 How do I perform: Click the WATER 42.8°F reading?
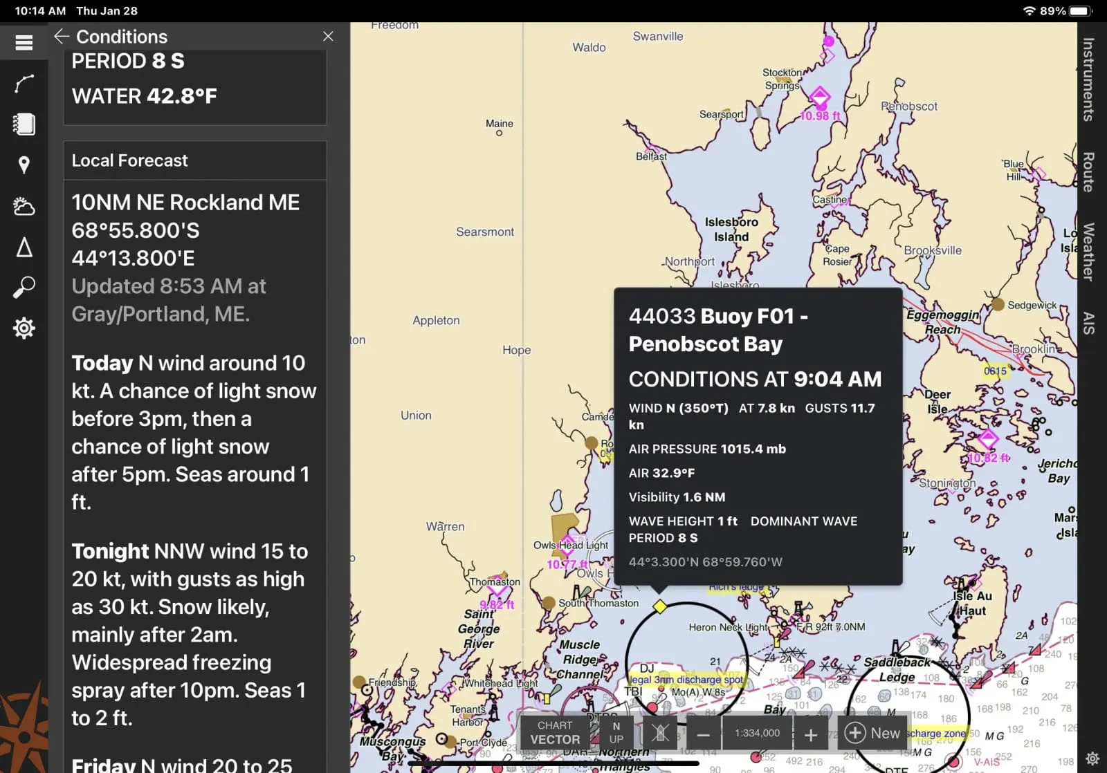pyautogui.click(x=144, y=96)
